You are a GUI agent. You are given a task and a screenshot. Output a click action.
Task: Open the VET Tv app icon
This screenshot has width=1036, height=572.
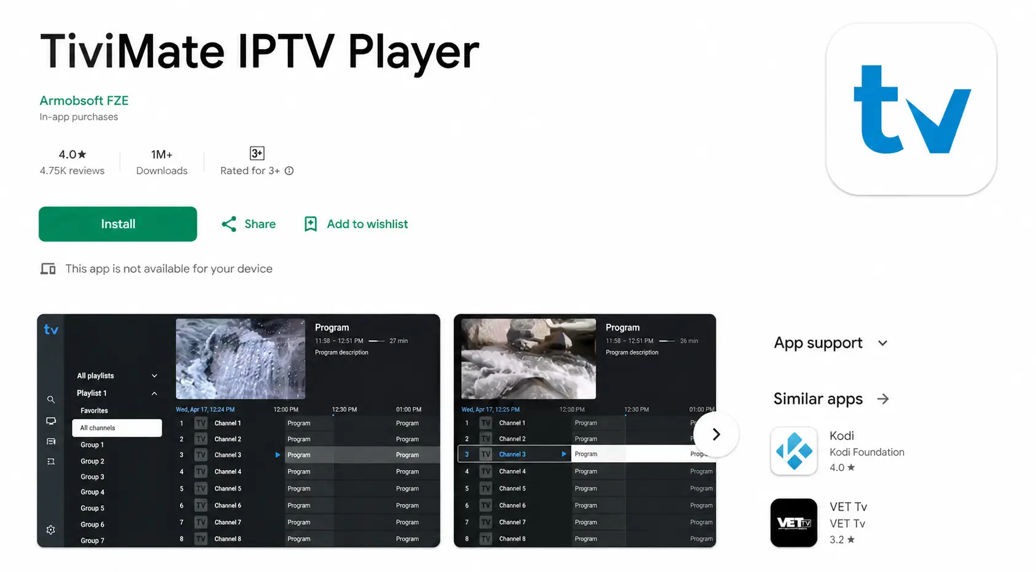pos(794,523)
